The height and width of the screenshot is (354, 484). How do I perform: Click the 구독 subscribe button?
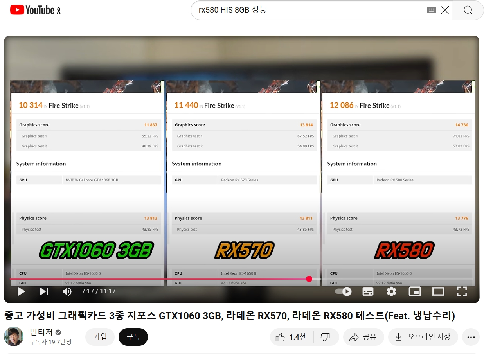click(133, 337)
